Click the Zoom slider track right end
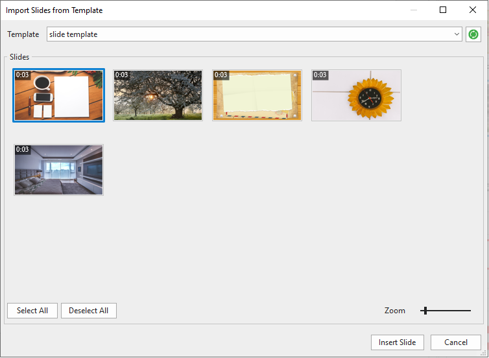489x358 pixels. [470, 311]
